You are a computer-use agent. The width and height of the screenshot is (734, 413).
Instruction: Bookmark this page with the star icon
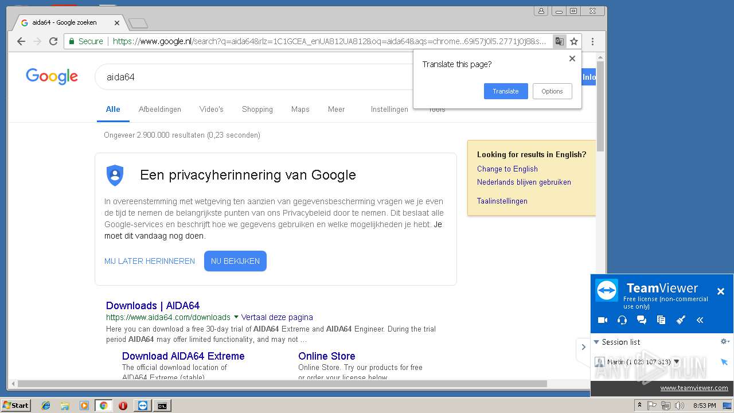coord(574,41)
